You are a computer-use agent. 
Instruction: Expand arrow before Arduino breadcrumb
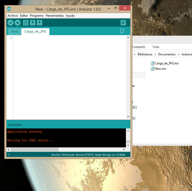point(179,54)
